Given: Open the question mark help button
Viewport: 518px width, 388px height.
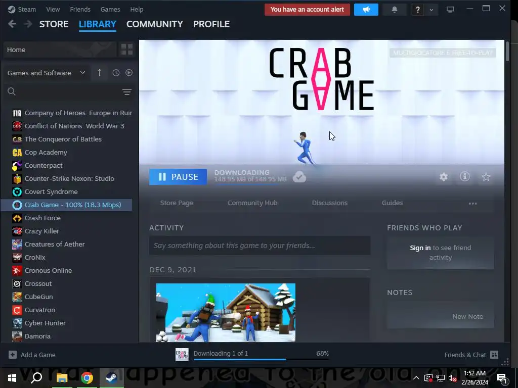Looking at the screenshot, I should (x=417, y=10).
